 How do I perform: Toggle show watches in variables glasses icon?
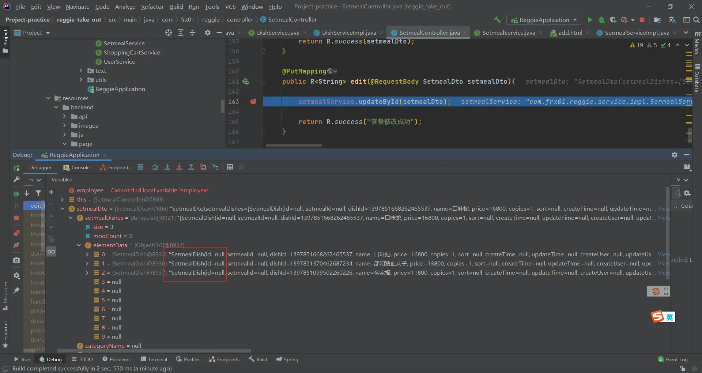click(x=51, y=252)
